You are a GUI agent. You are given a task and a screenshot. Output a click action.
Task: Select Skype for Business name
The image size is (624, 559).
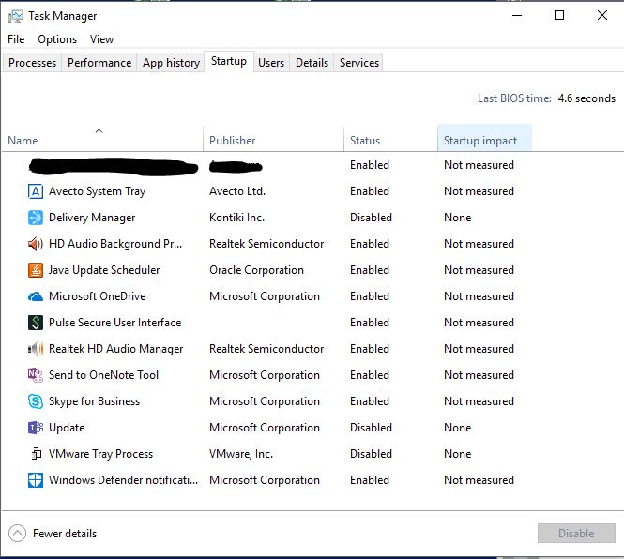pyautogui.click(x=95, y=401)
